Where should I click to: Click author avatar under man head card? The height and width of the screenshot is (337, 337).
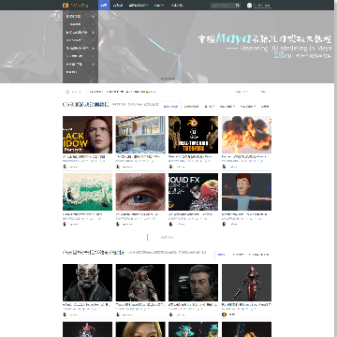(x=171, y=315)
